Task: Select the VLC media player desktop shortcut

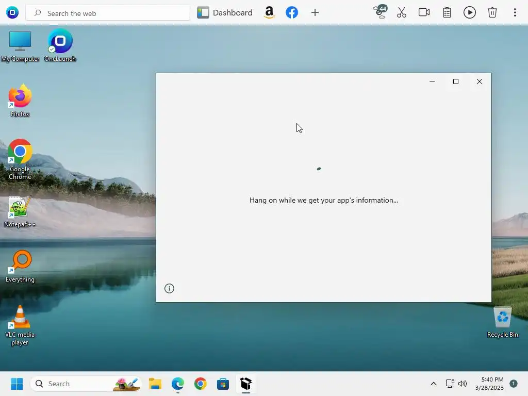Action: [20, 326]
